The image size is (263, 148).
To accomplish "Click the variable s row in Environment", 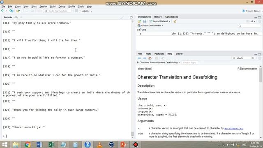I will coord(199,34).
